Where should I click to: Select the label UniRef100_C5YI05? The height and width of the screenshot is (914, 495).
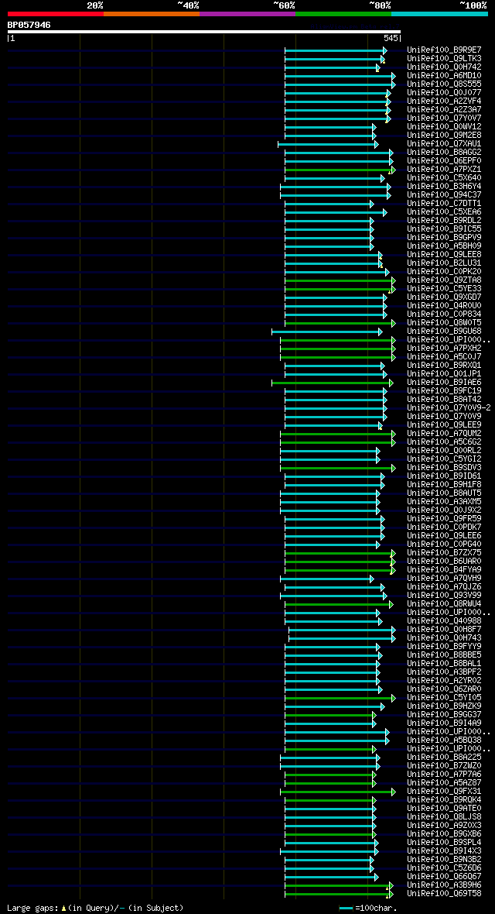point(444,697)
